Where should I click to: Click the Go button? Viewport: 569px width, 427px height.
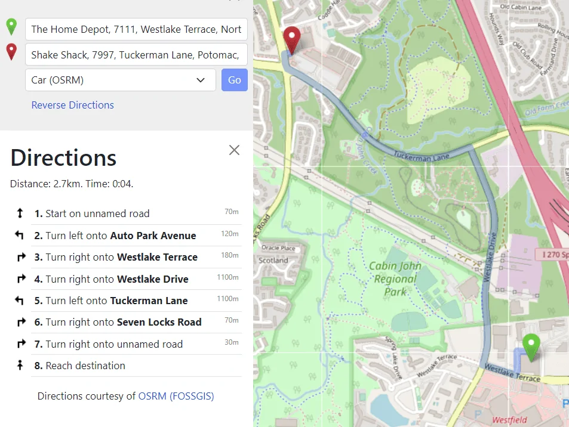pyautogui.click(x=235, y=80)
